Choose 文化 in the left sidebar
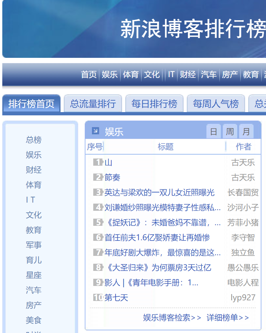Viewport: 266px width, 333px height. click(34, 215)
